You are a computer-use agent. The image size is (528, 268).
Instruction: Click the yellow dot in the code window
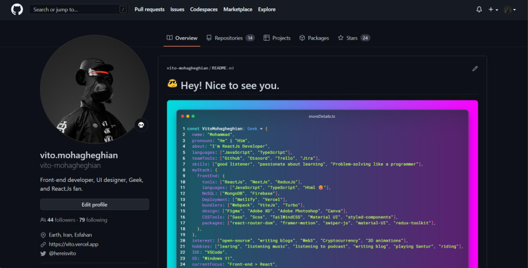click(x=188, y=116)
